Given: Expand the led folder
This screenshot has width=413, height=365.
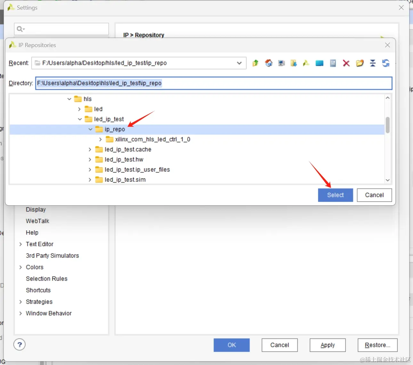Looking at the screenshot, I should (x=79, y=109).
